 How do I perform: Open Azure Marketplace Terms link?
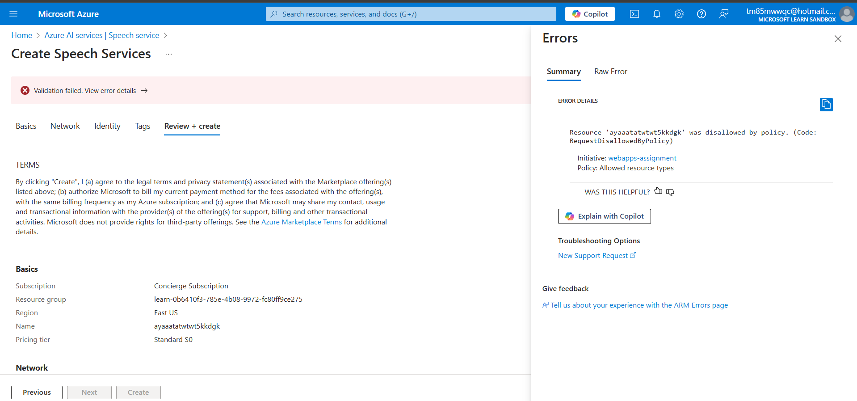(x=302, y=222)
